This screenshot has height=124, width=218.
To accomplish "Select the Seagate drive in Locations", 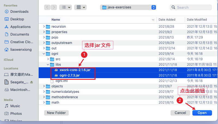I will tap(16, 82).
